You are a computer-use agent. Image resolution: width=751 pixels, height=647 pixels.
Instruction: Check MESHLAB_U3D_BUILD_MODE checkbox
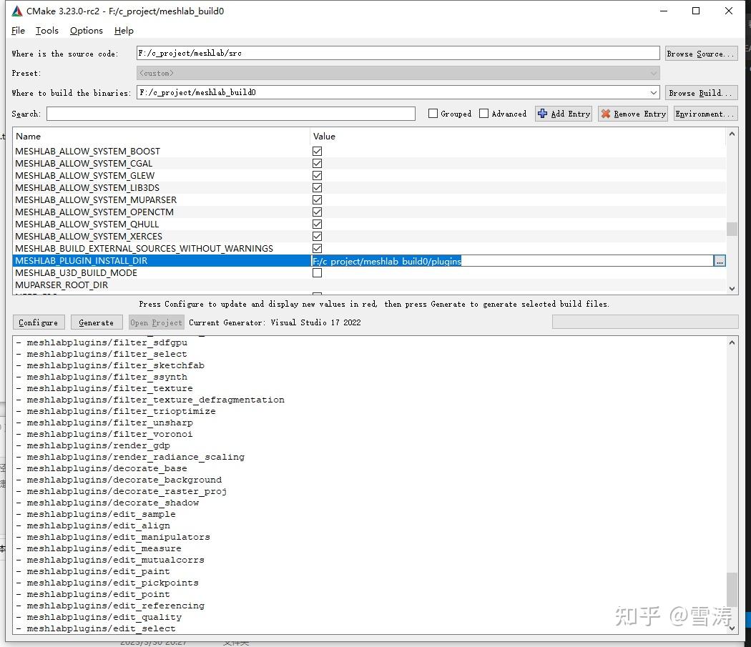tap(317, 273)
